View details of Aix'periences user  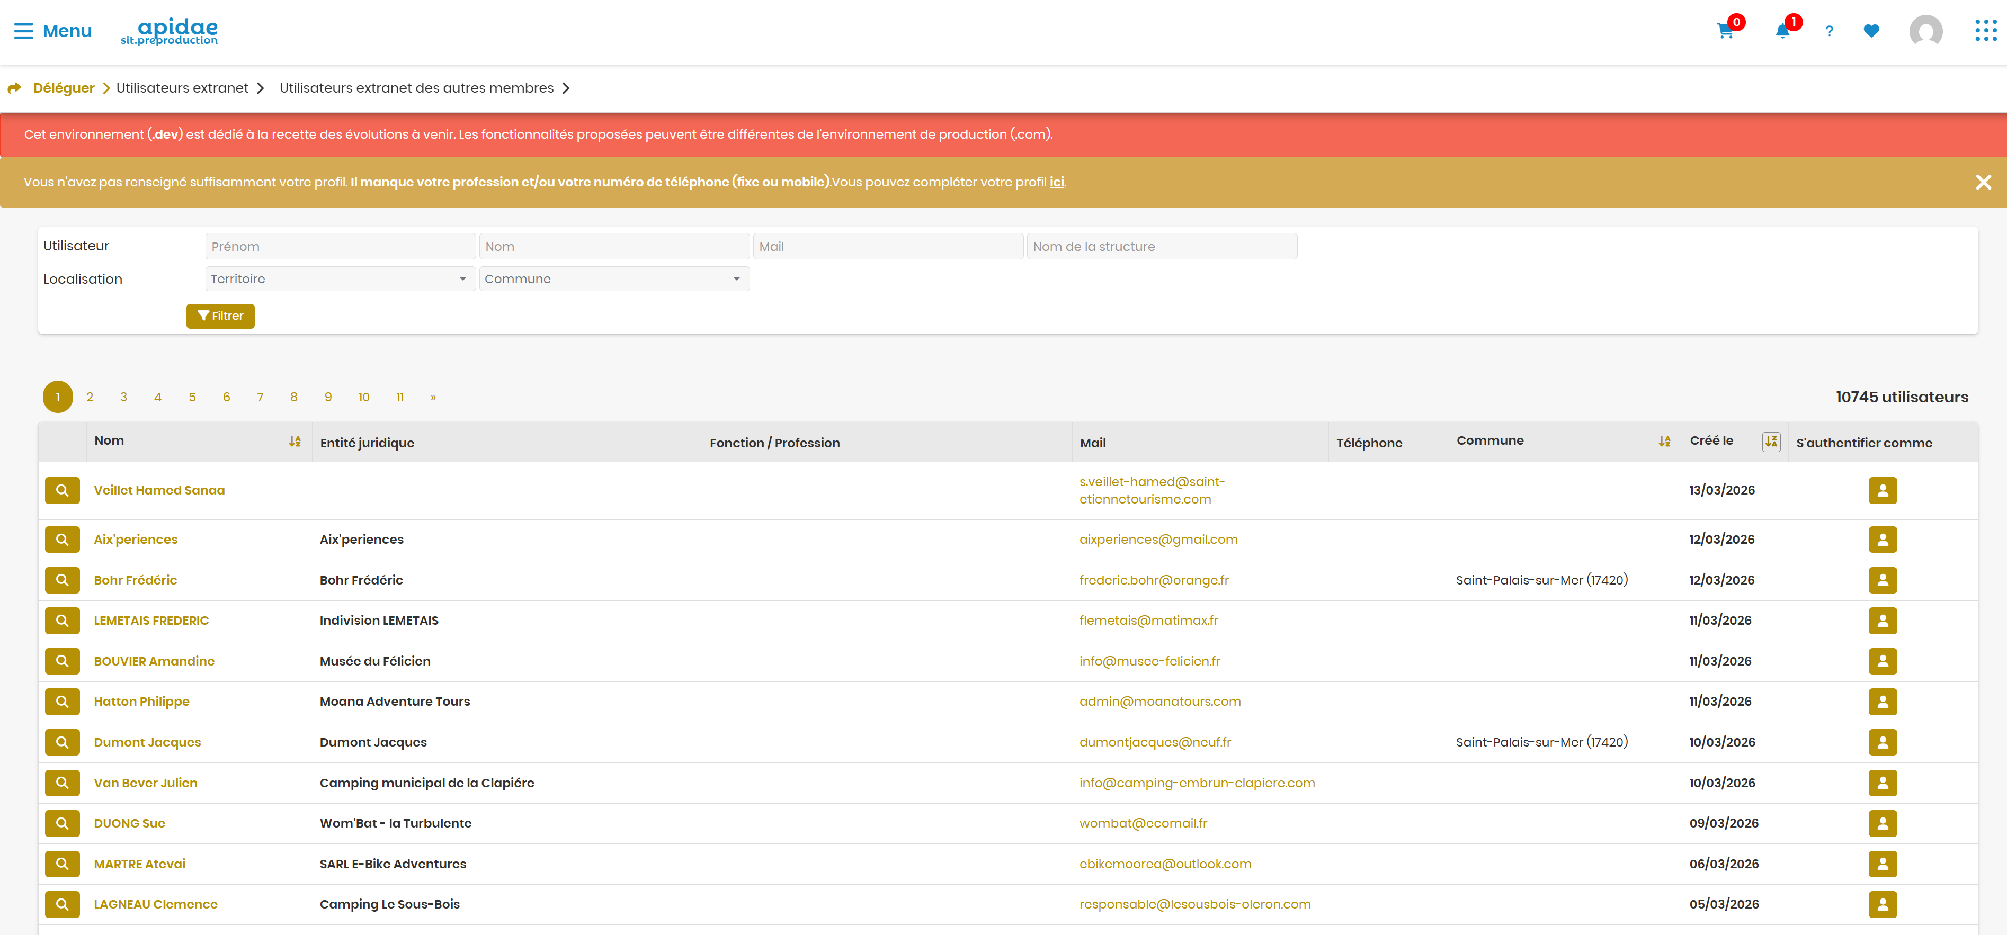63,540
